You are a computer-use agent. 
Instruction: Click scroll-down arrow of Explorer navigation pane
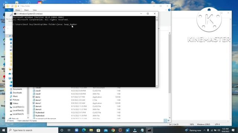point(28,117)
